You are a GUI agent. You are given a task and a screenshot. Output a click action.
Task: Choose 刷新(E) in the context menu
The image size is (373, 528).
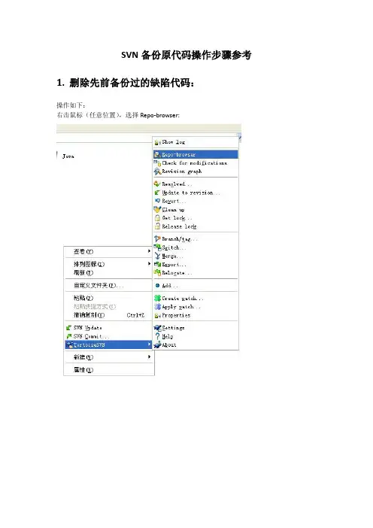tap(108, 273)
